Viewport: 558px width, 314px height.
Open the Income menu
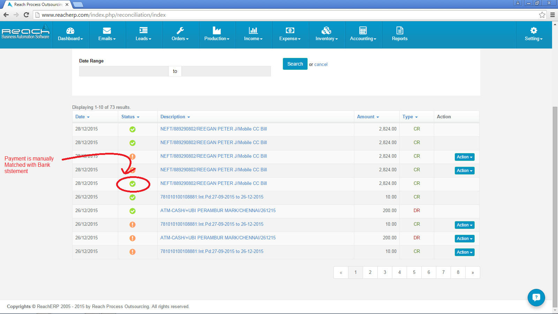coord(254,35)
